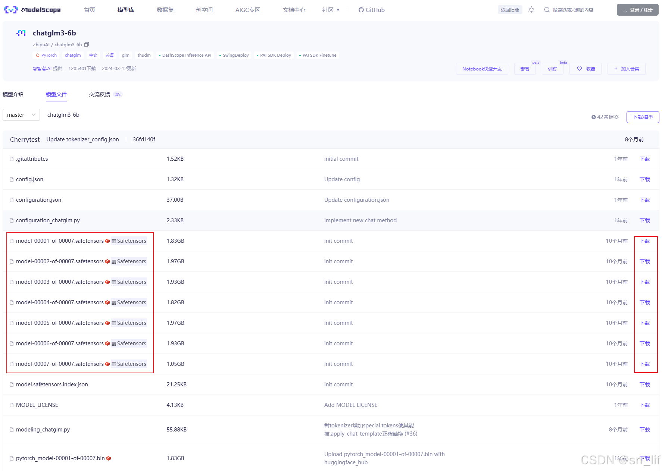
Task: Switch to 交流反馈 tab
Action: coord(106,94)
